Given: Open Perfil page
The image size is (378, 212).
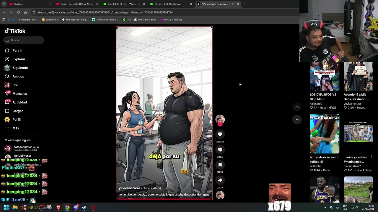Looking at the screenshot, I should coord(13,120).
